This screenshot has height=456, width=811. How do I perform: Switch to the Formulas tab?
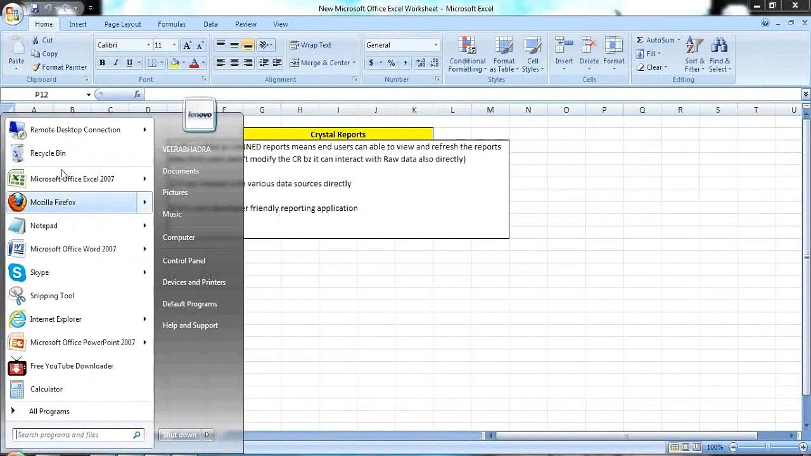pos(172,24)
